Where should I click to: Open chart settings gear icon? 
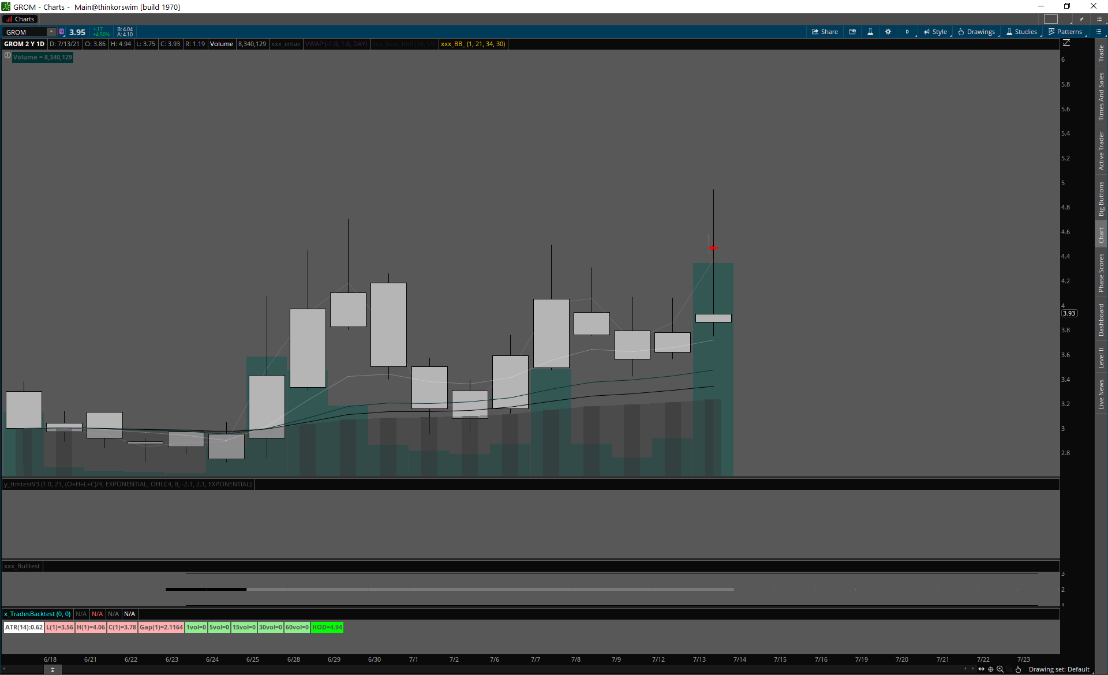[888, 32]
